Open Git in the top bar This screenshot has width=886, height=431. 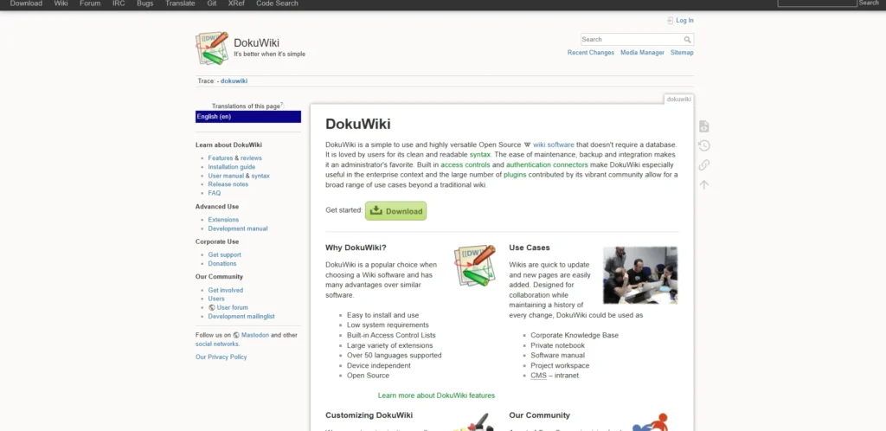pyautogui.click(x=212, y=3)
